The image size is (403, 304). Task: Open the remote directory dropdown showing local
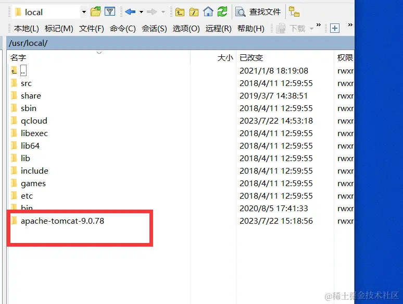pos(50,12)
